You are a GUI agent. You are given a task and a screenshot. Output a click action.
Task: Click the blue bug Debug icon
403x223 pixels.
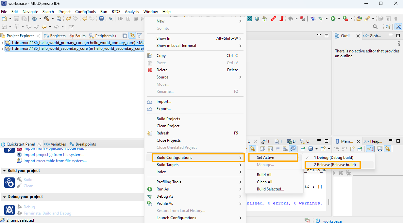pos(313,19)
